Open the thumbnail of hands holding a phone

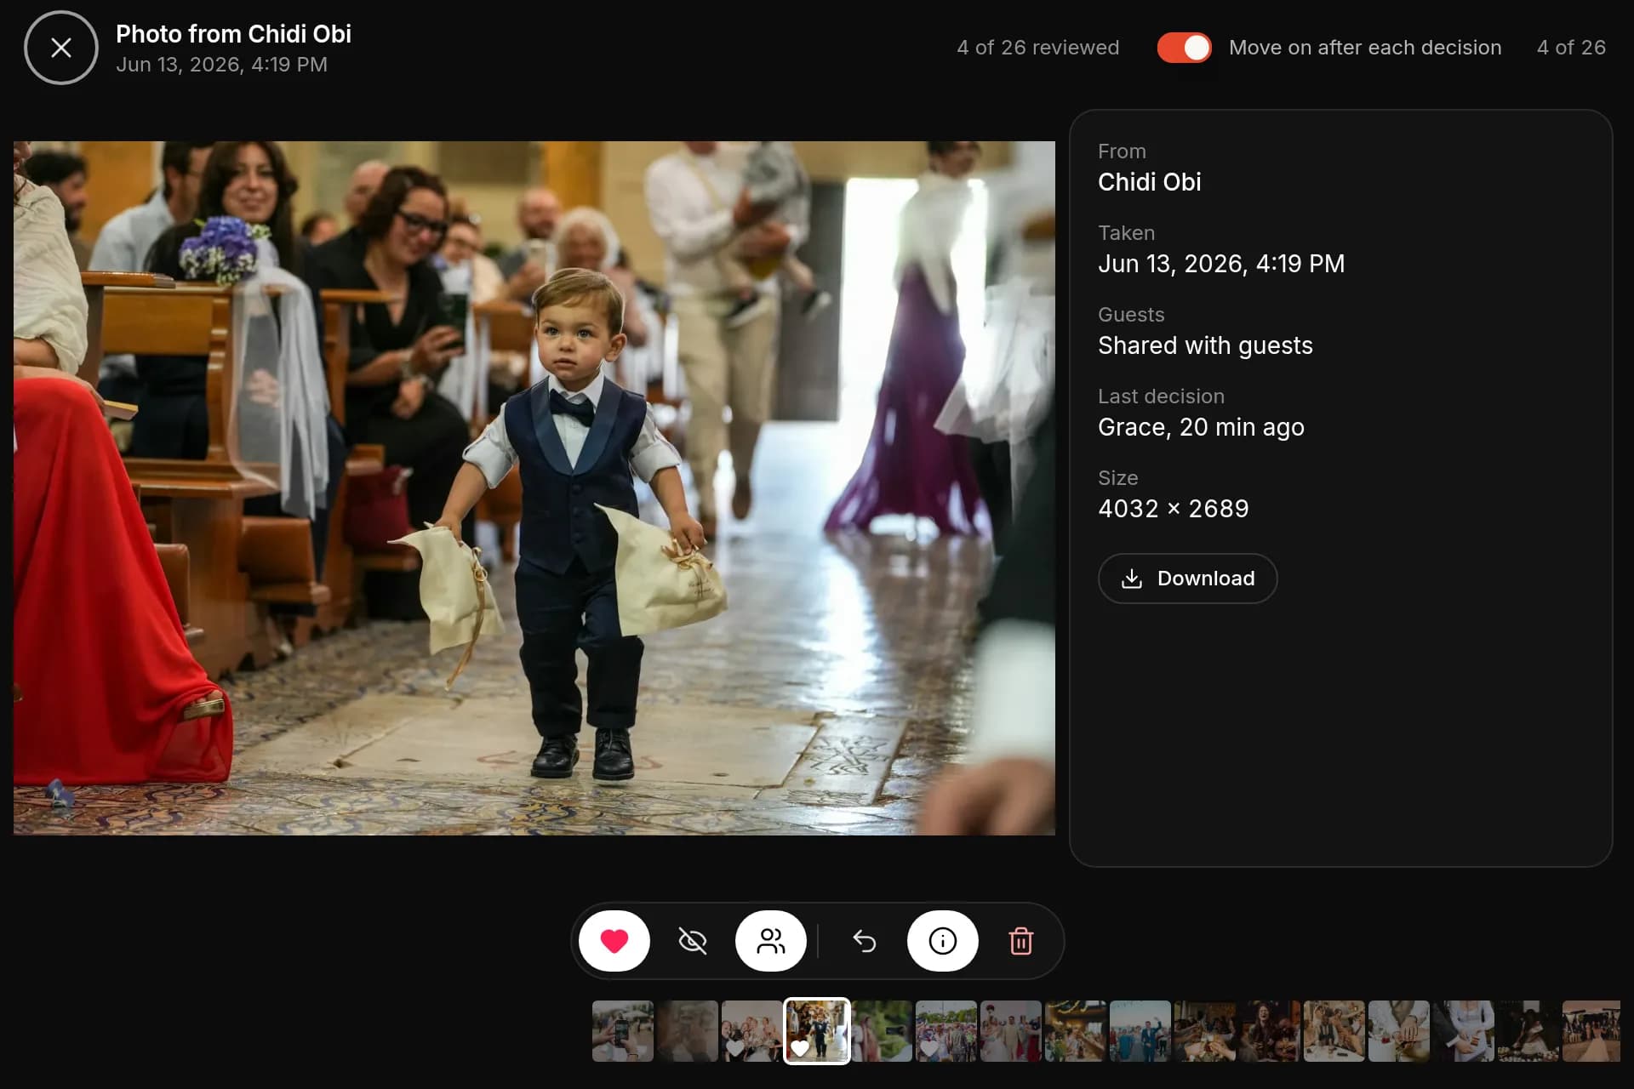(x=623, y=1031)
